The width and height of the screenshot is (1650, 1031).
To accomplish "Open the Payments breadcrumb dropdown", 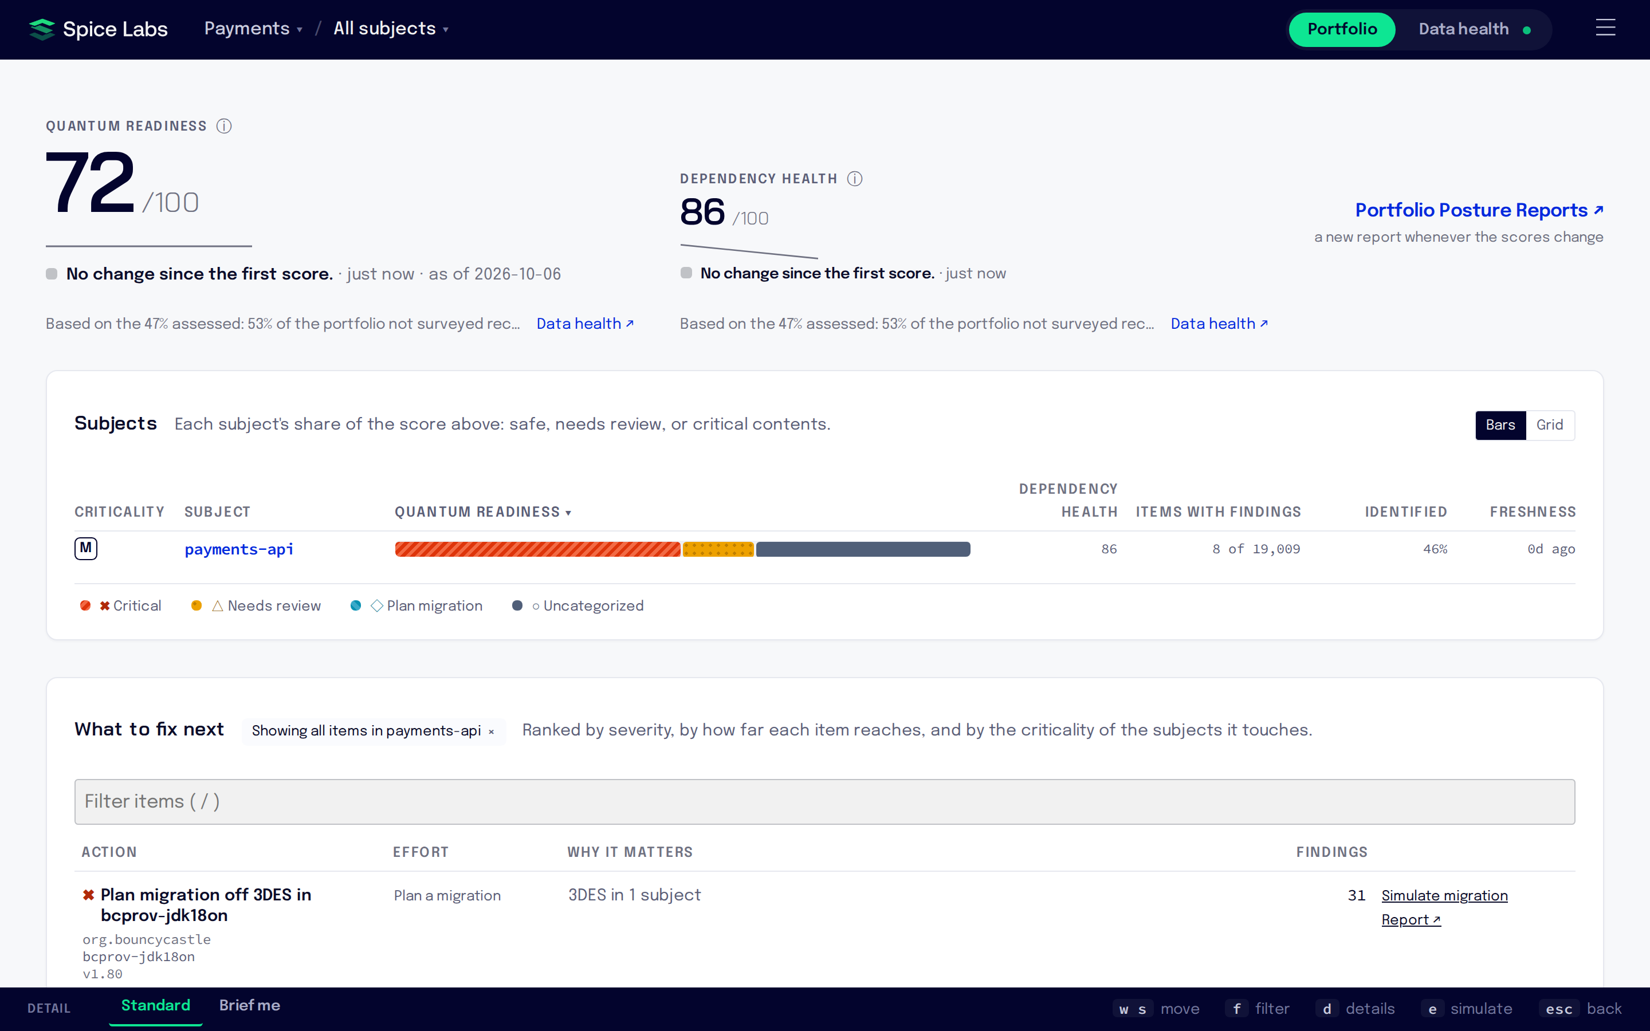I will click(253, 29).
